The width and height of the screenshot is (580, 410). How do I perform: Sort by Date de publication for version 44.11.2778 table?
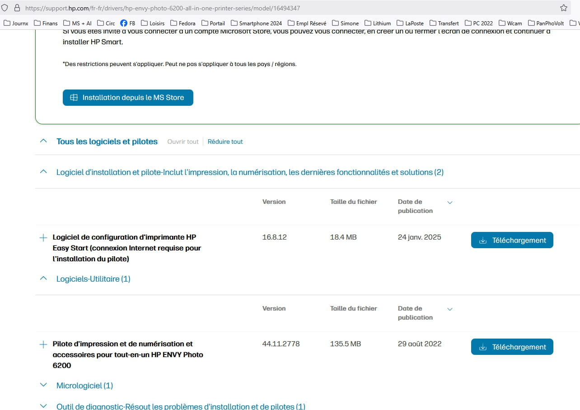(449, 309)
